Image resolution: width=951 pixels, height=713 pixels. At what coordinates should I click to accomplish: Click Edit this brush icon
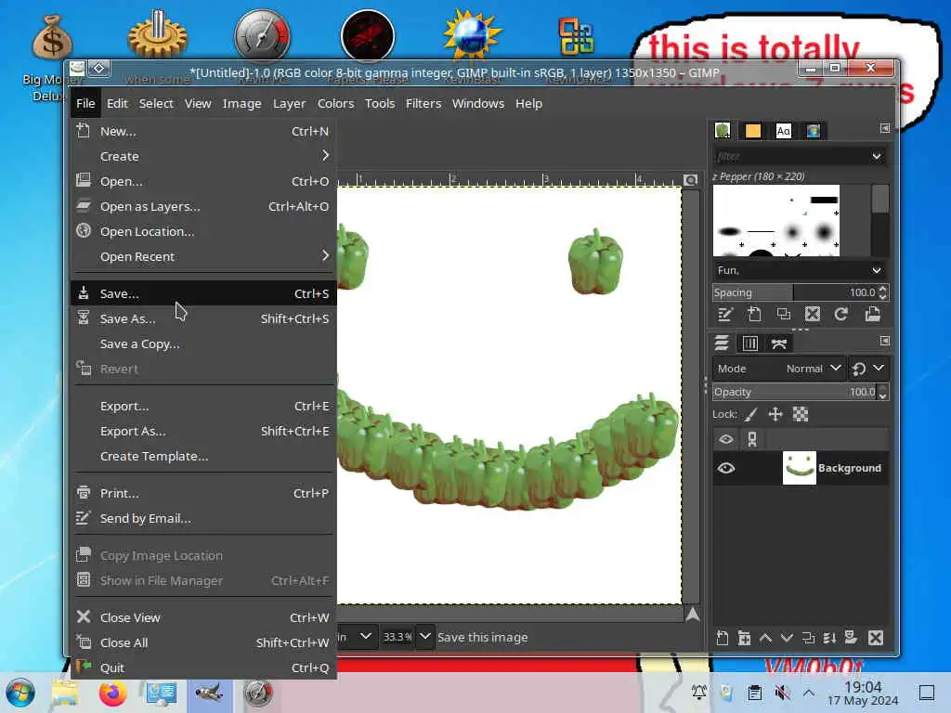point(725,314)
